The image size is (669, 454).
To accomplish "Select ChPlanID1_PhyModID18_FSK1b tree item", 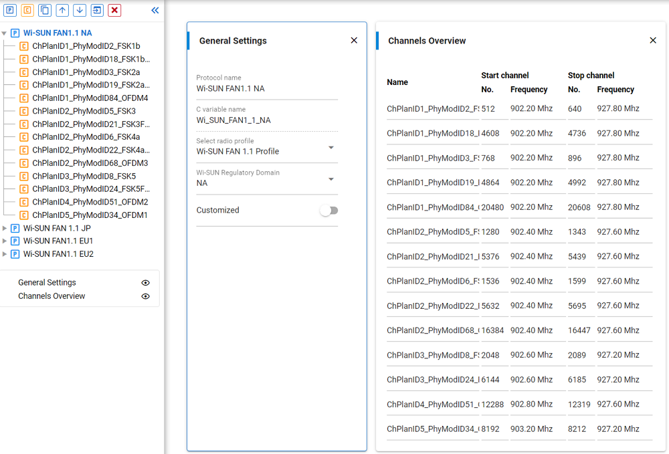I will [91, 59].
